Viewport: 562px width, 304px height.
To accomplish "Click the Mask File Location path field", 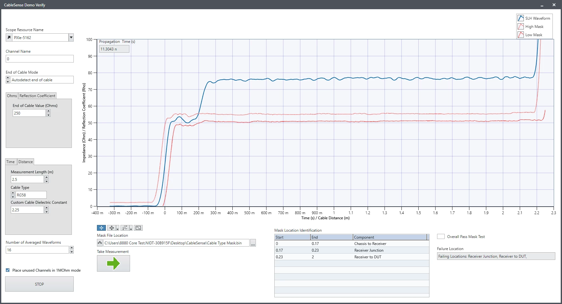I will 176,243.
